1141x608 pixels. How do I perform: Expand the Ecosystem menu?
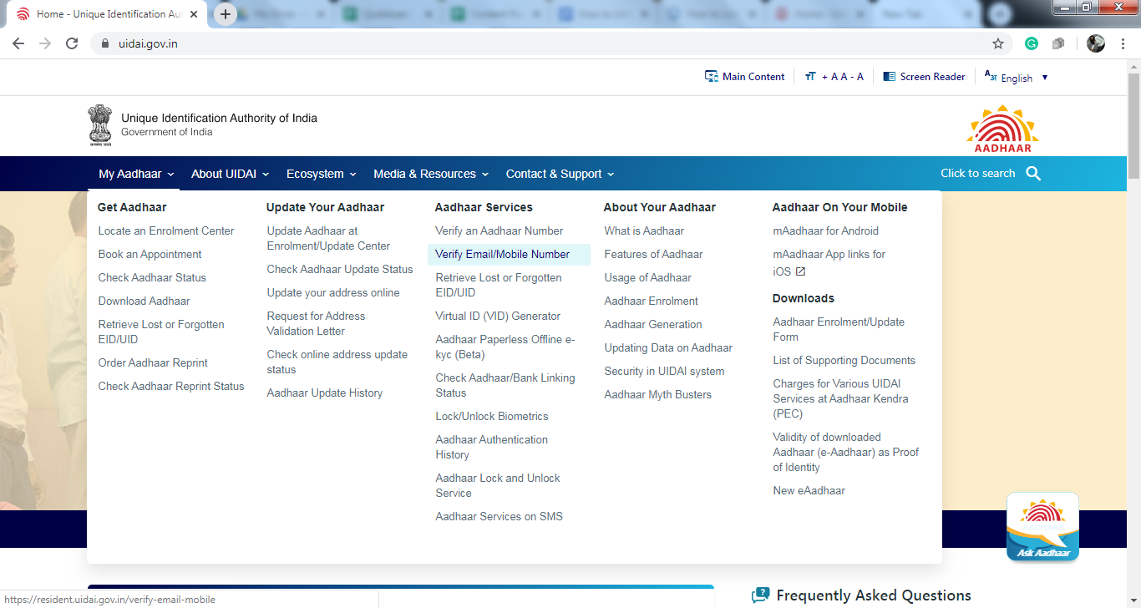pyautogui.click(x=322, y=174)
